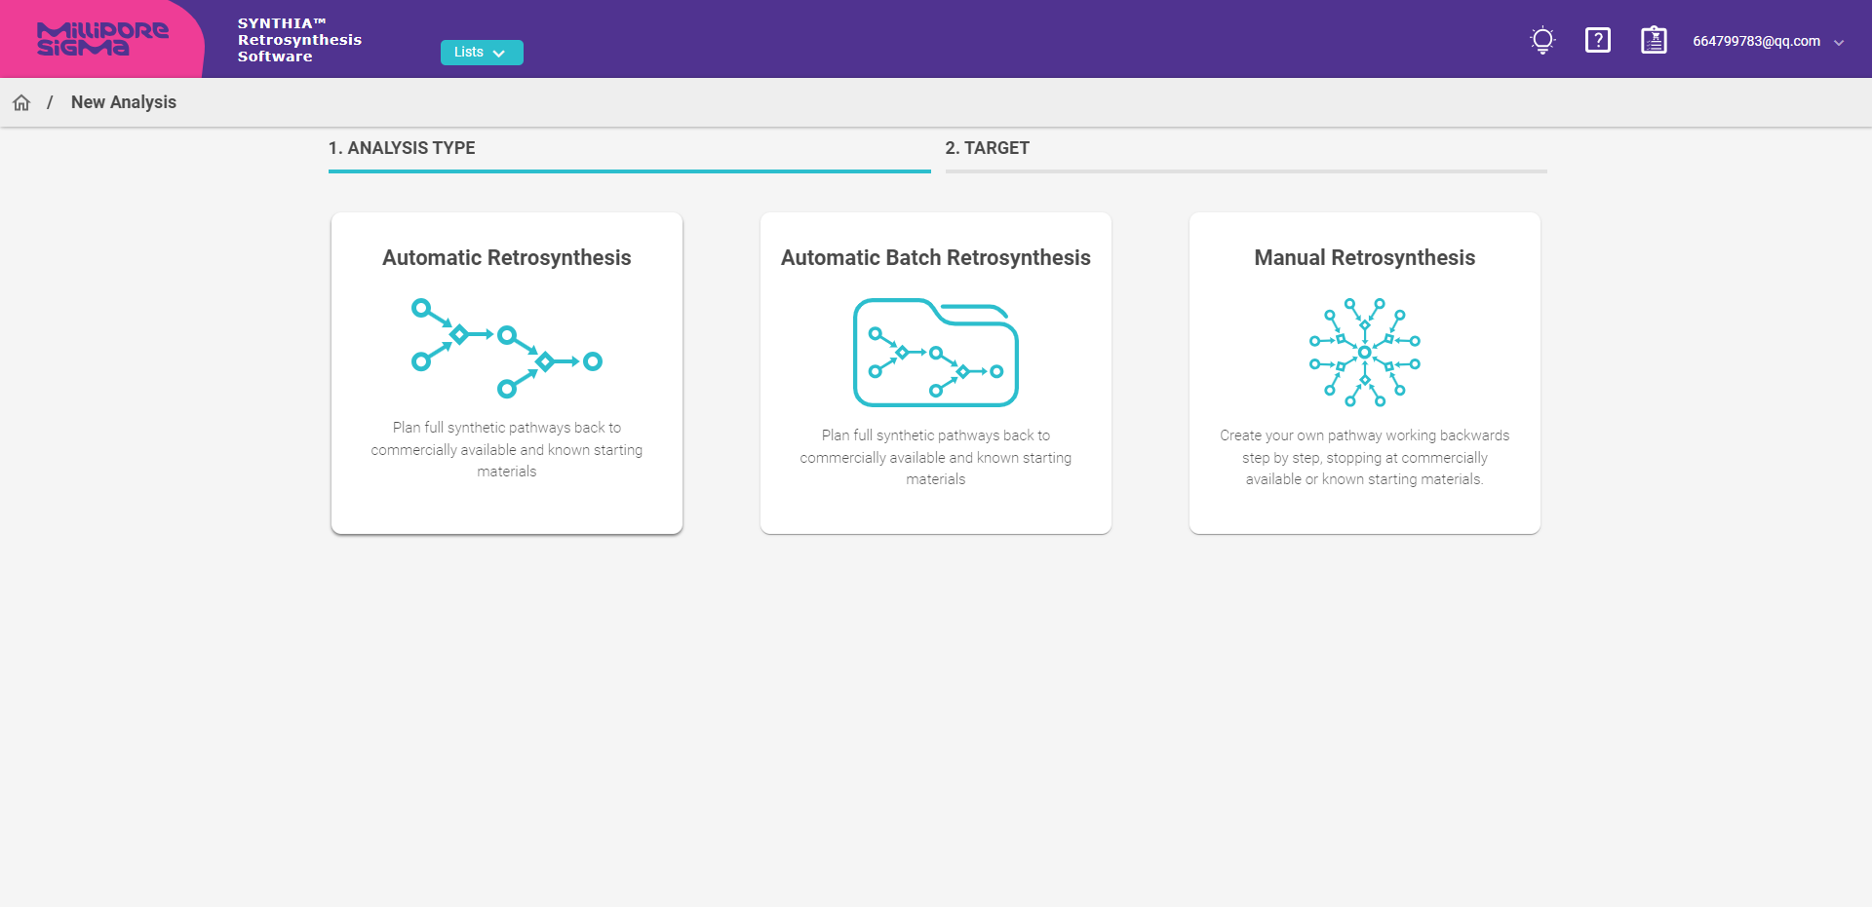Open the Lists dropdown
The width and height of the screenshot is (1872, 907).
tap(481, 52)
